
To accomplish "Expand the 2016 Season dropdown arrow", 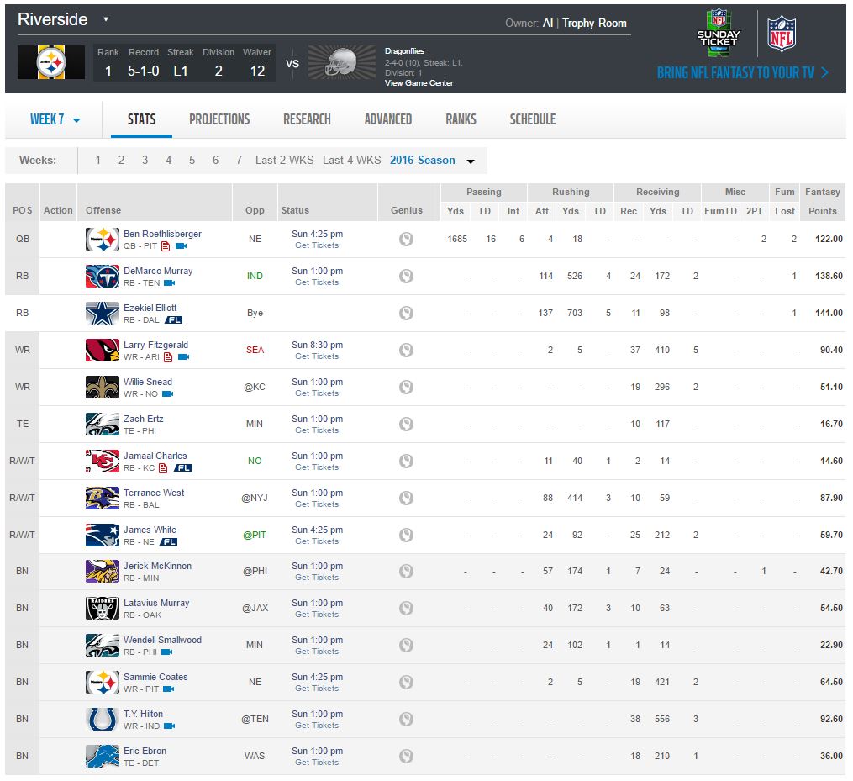I will [471, 161].
